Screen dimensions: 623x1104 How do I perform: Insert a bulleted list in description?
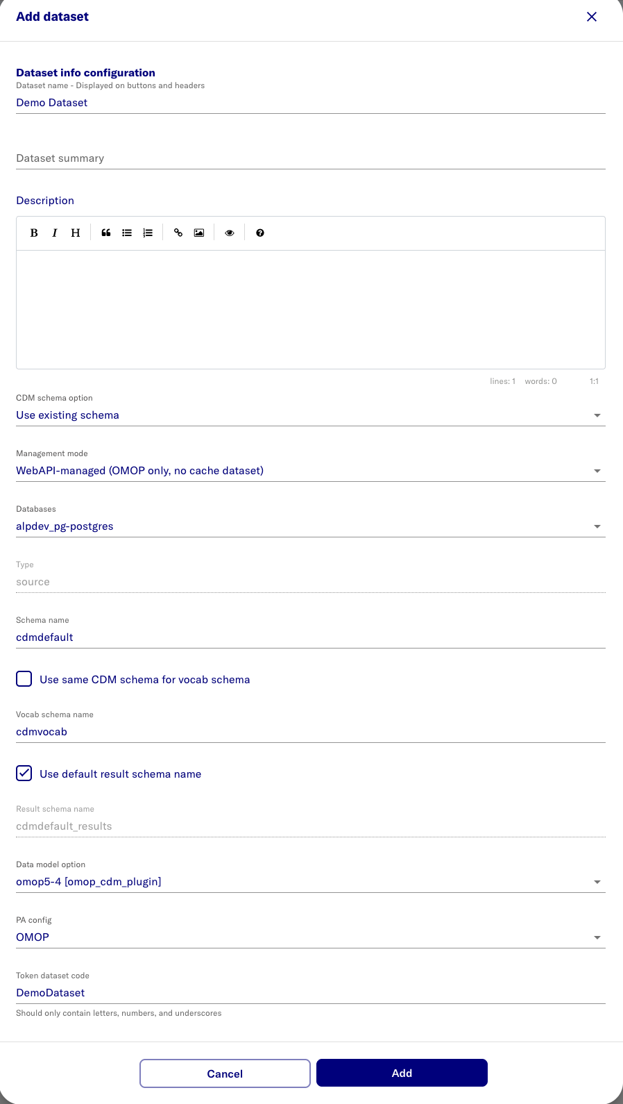coord(127,233)
